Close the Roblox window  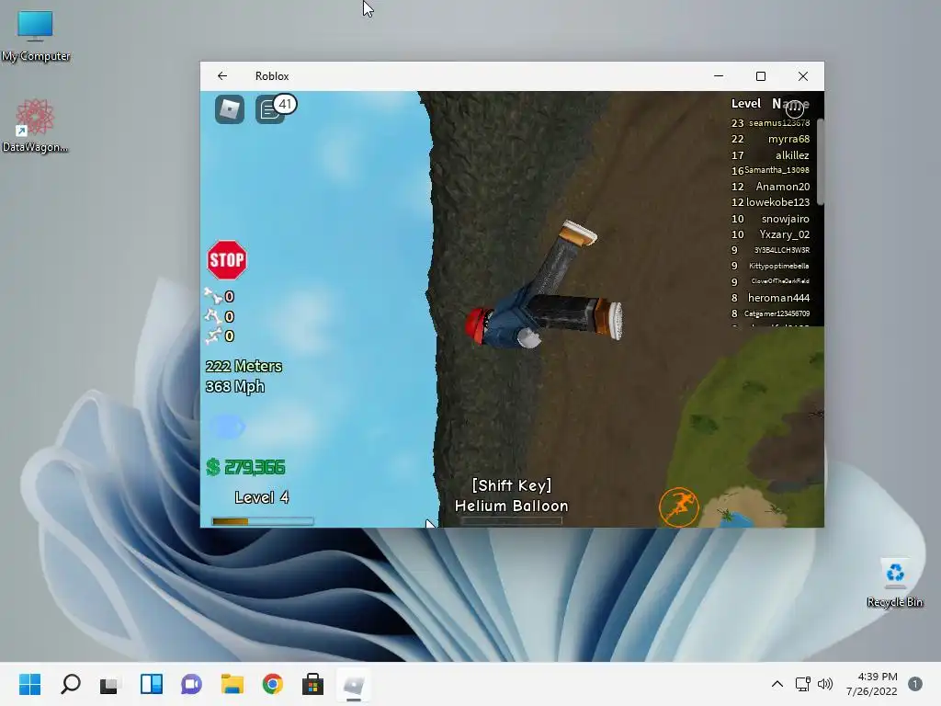(x=803, y=75)
